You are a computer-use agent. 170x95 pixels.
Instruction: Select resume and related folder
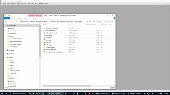pos(15,44)
